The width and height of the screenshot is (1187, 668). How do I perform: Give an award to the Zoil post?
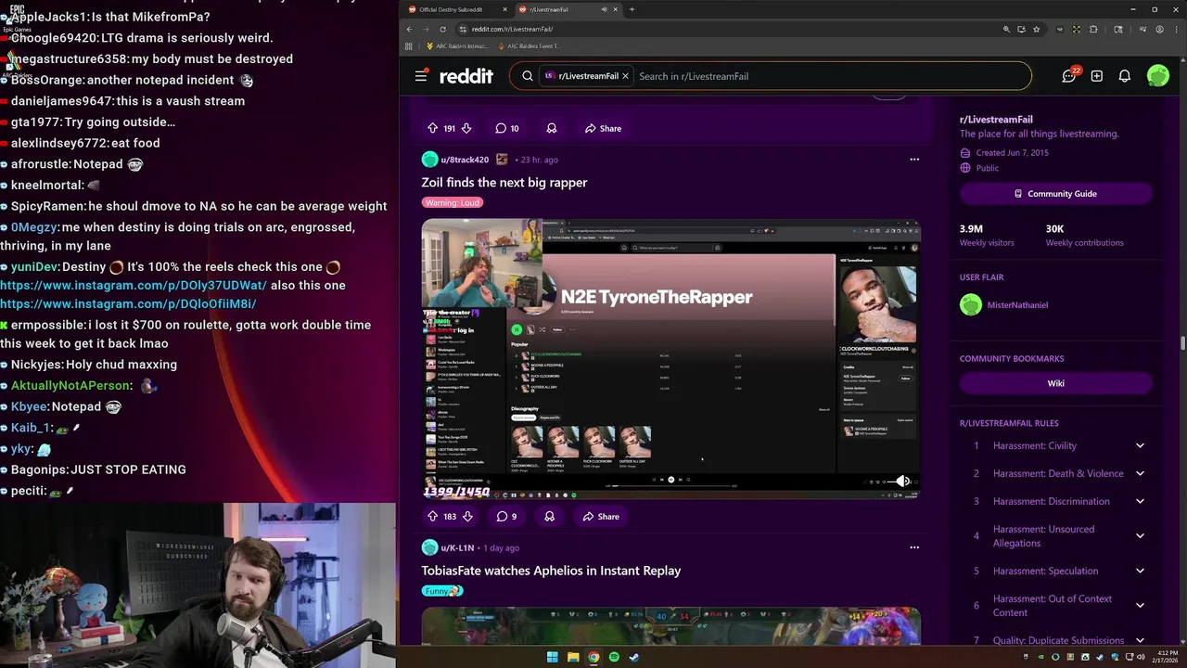(550, 517)
